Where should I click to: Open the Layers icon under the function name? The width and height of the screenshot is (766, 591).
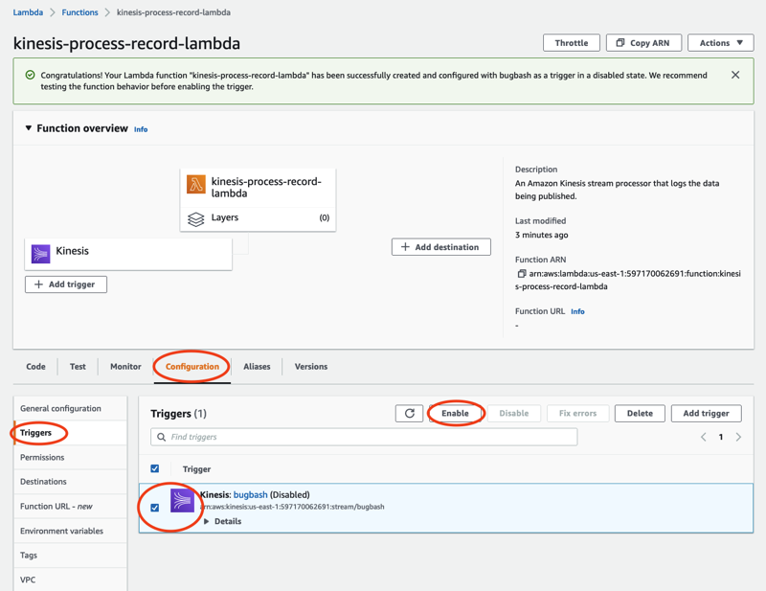click(197, 217)
